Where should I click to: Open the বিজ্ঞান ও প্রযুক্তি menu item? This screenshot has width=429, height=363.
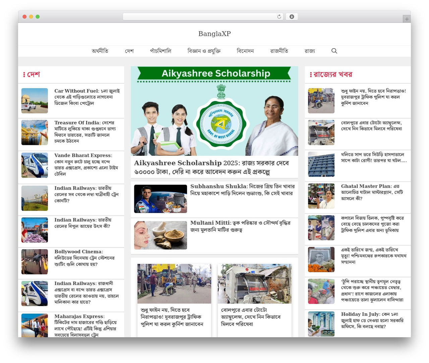[204, 51]
